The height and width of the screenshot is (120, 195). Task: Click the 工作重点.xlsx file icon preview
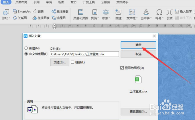click(138, 79)
